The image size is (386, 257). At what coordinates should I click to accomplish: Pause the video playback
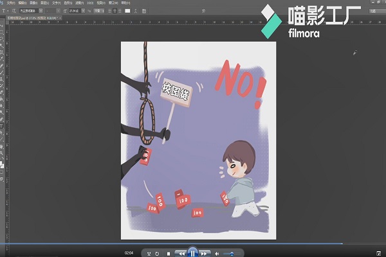[193, 253]
